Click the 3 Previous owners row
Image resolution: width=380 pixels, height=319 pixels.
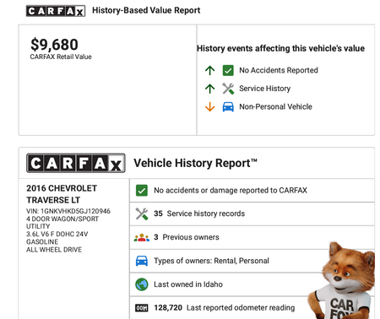tap(252, 237)
